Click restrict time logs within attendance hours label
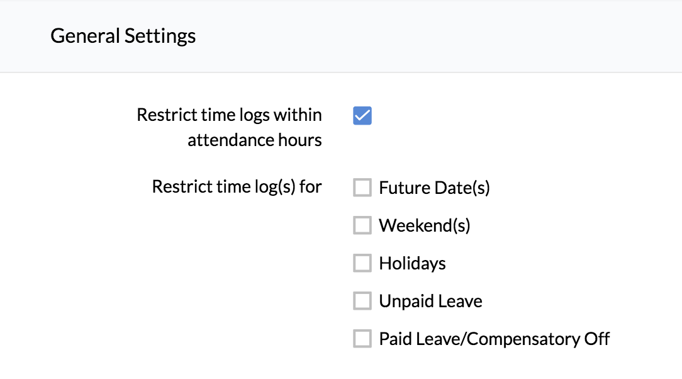 coord(229,127)
